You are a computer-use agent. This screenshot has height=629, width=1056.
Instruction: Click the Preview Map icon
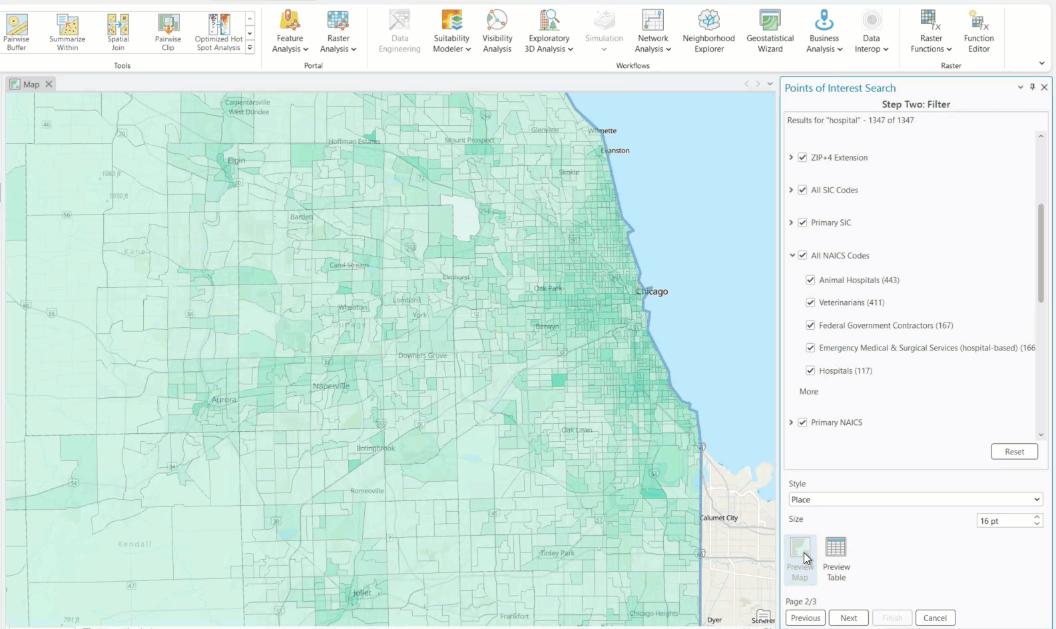point(800,560)
